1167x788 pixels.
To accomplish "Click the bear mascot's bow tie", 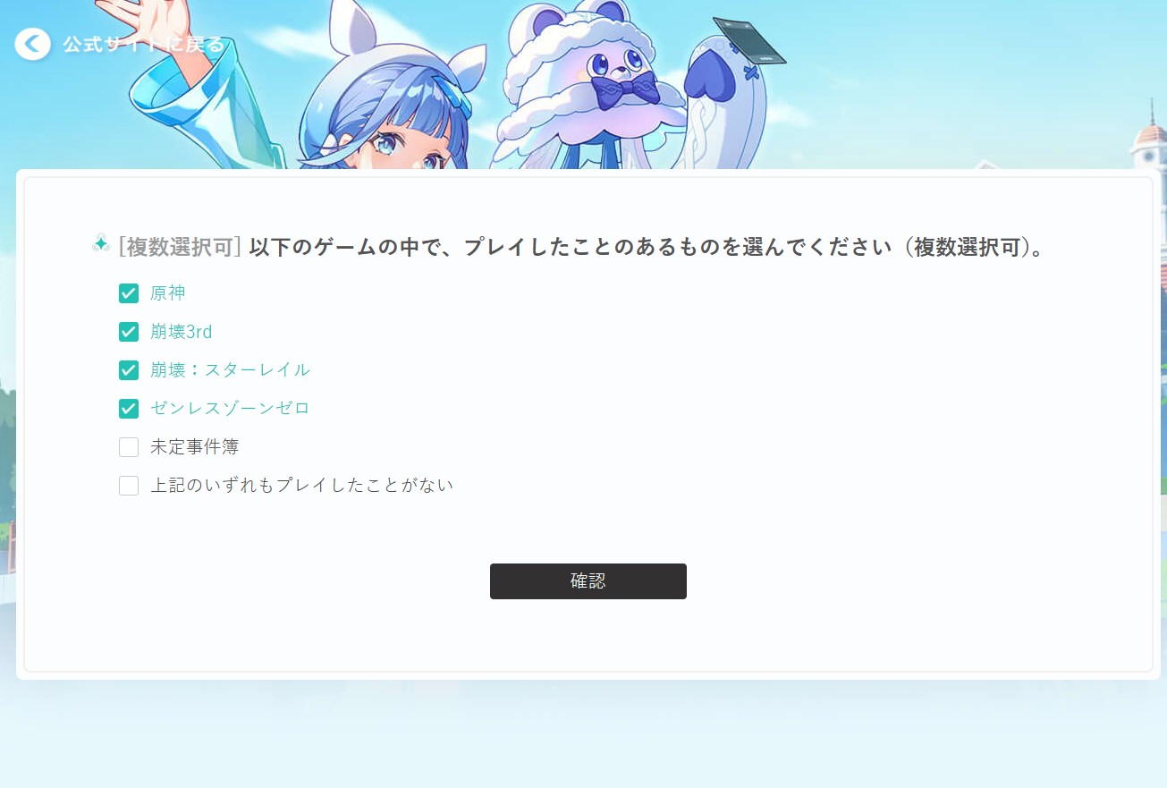I will click(625, 90).
